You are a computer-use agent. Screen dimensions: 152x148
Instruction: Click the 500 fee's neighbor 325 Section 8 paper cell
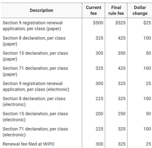[x=99, y=38]
